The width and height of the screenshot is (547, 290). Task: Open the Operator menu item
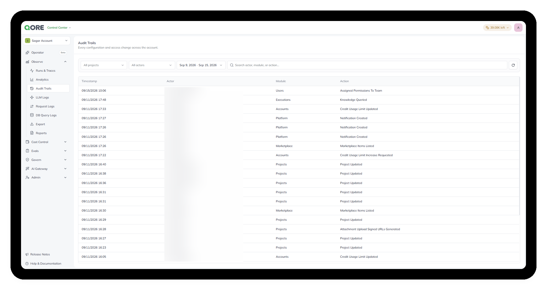pos(38,52)
